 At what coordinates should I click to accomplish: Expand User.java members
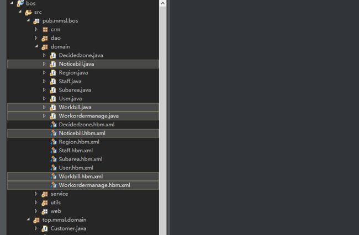(x=44, y=99)
